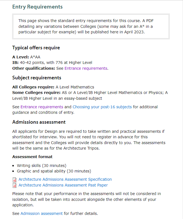Image resolution: width=183 pixels, height=219 pixels.
Task: Click the PDF icon beside Assessment Specification
Action: (x=15, y=180)
